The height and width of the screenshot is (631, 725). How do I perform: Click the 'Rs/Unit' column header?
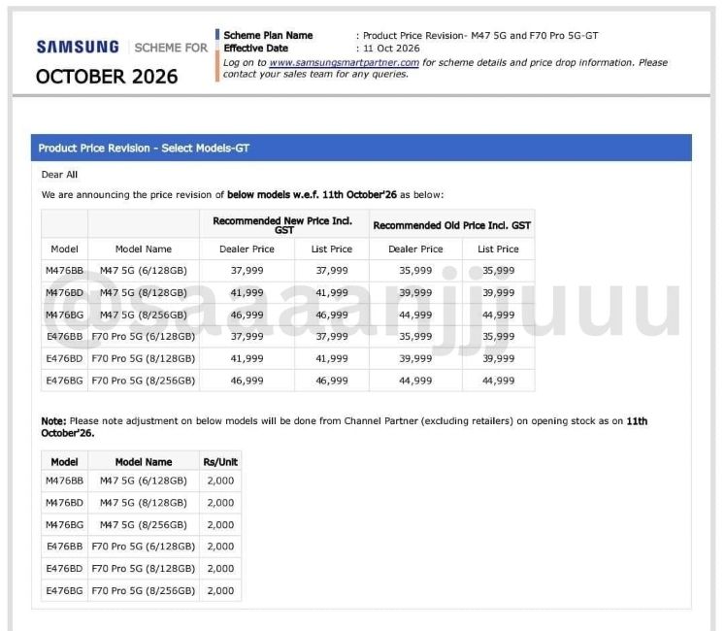click(x=220, y=462)
